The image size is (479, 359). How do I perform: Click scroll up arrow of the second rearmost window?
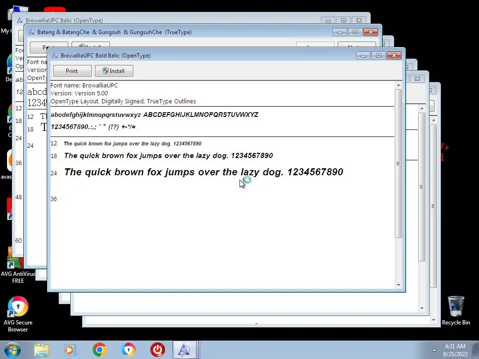(422, 108)
